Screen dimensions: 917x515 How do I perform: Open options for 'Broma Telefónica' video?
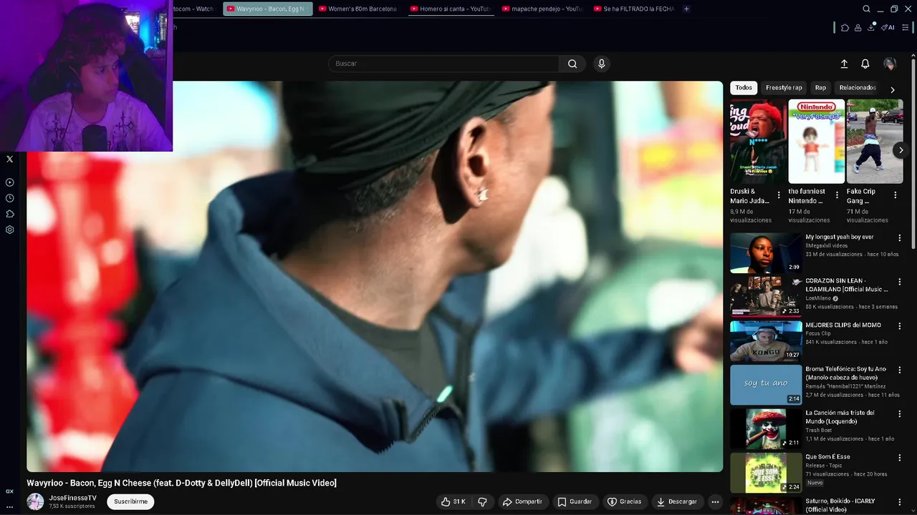click(900, 371)
